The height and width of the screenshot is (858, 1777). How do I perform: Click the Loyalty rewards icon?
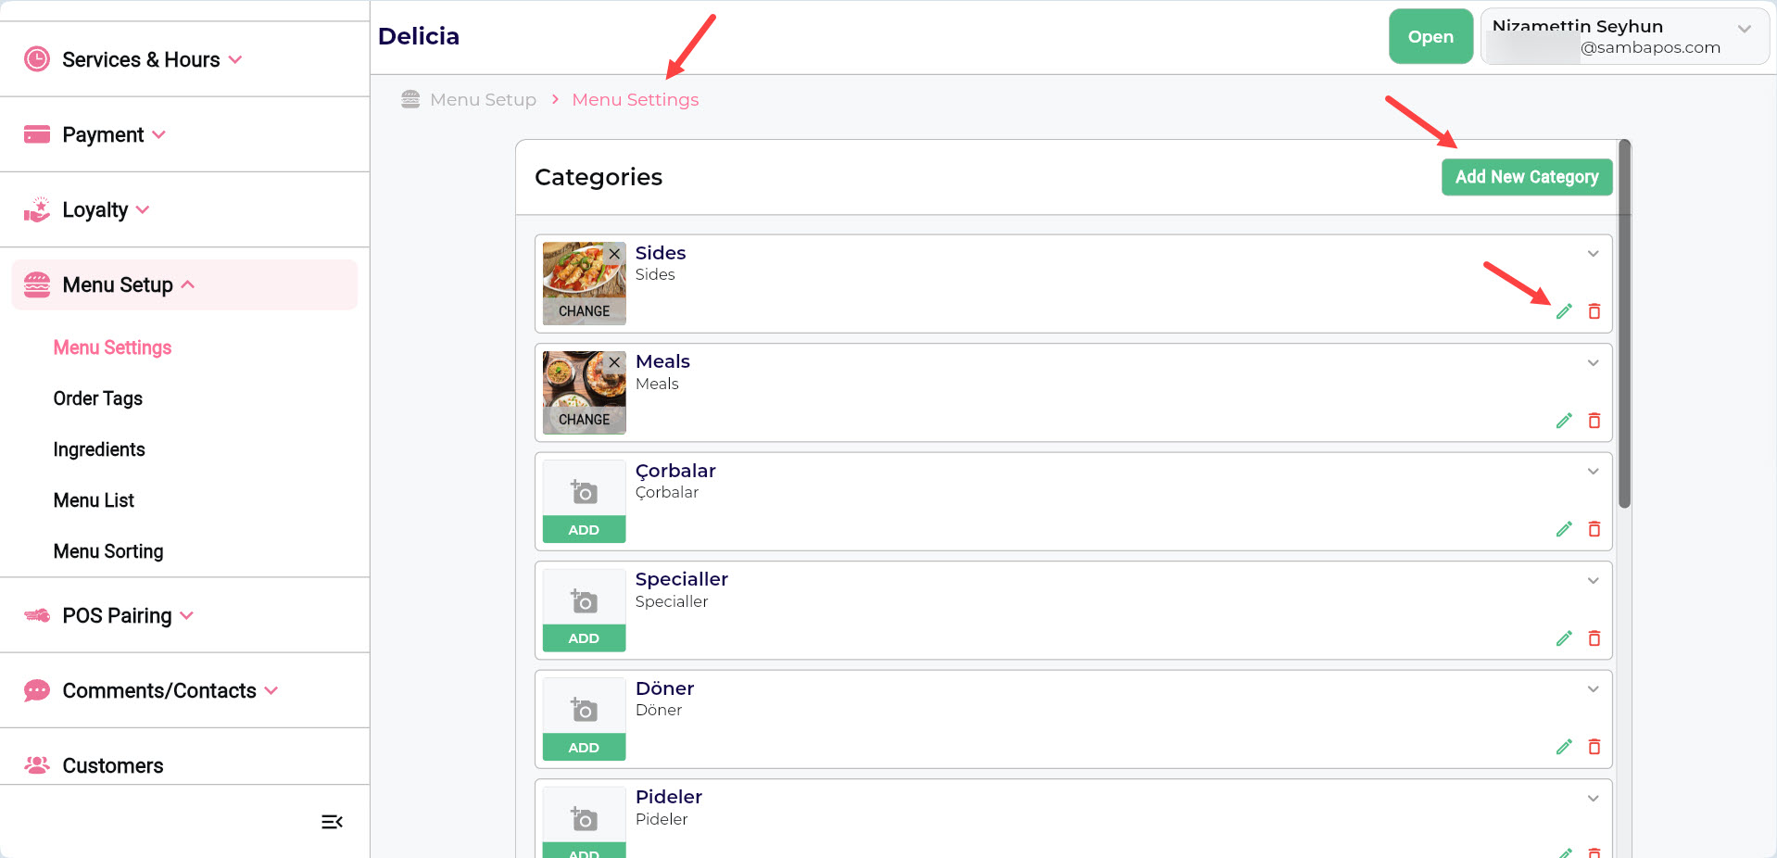tap(36, 209)
